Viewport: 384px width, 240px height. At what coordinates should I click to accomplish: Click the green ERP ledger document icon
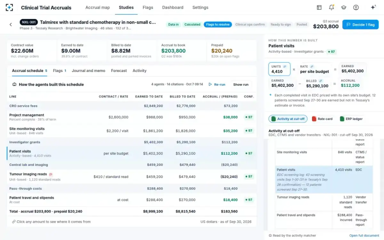point(342,119)
